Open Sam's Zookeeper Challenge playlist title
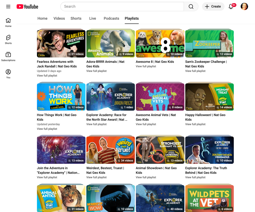The width and height of the screenshot is (255, 212). 206,64
